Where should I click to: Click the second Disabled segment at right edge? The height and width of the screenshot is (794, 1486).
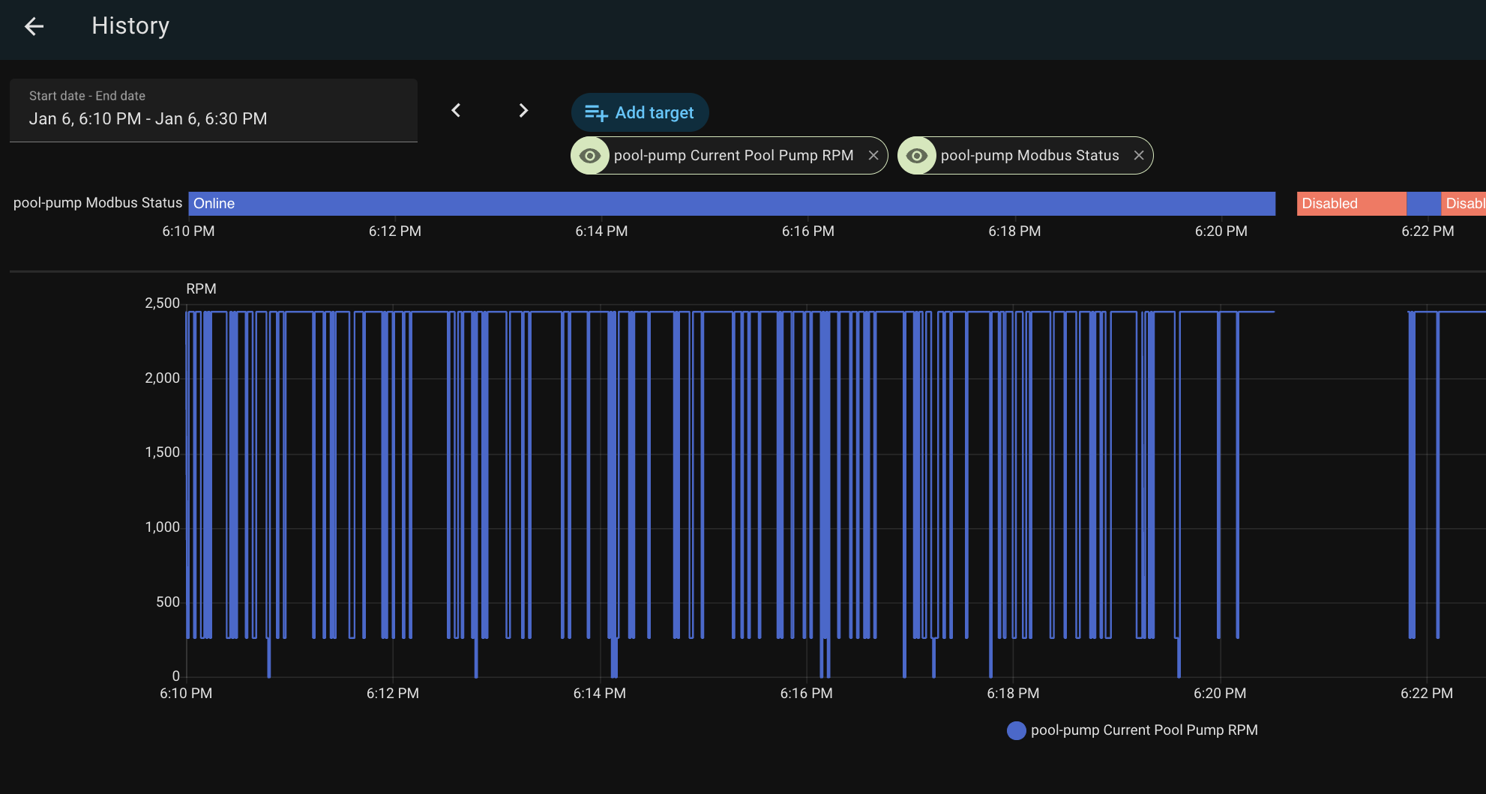(1464, 204)
